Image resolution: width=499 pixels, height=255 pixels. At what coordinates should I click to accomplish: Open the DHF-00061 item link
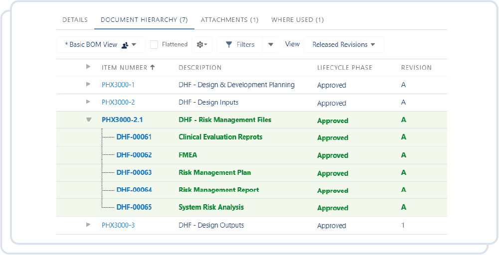(x=134, y=137)
